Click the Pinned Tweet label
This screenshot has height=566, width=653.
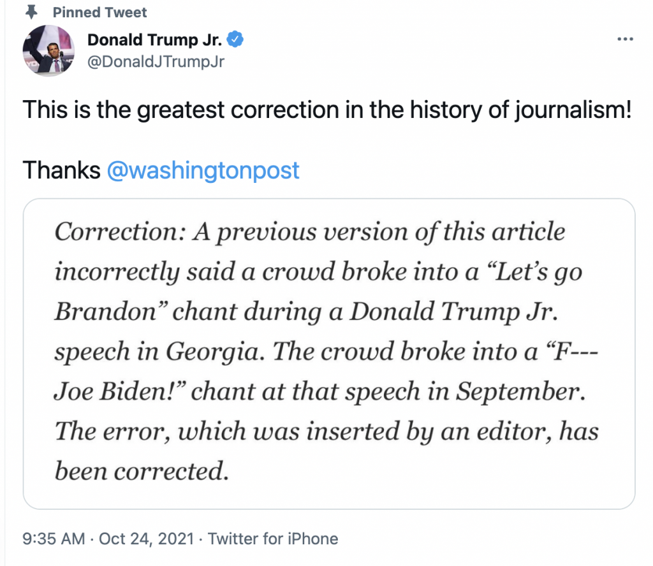[x=99, y=12]
